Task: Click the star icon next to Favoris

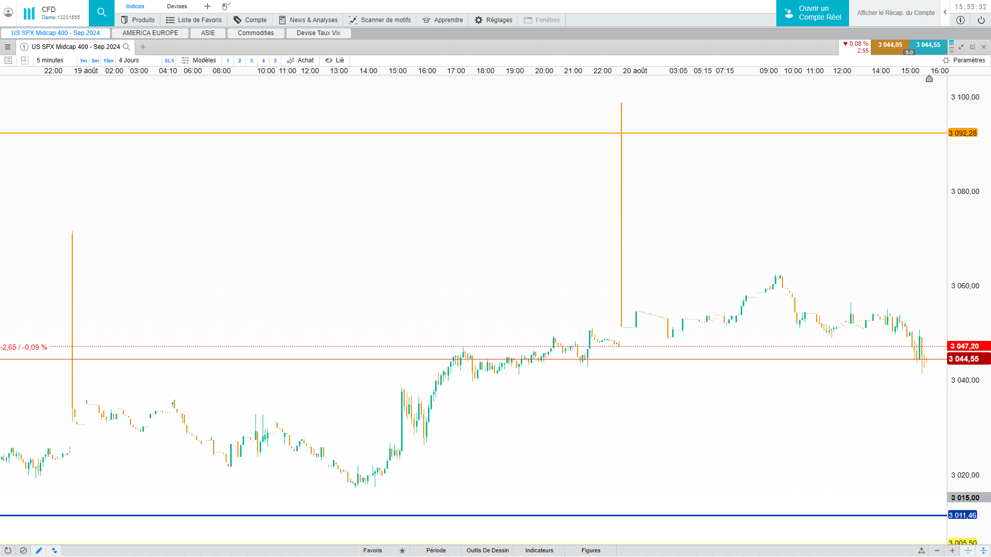Action: pos(402,550)
